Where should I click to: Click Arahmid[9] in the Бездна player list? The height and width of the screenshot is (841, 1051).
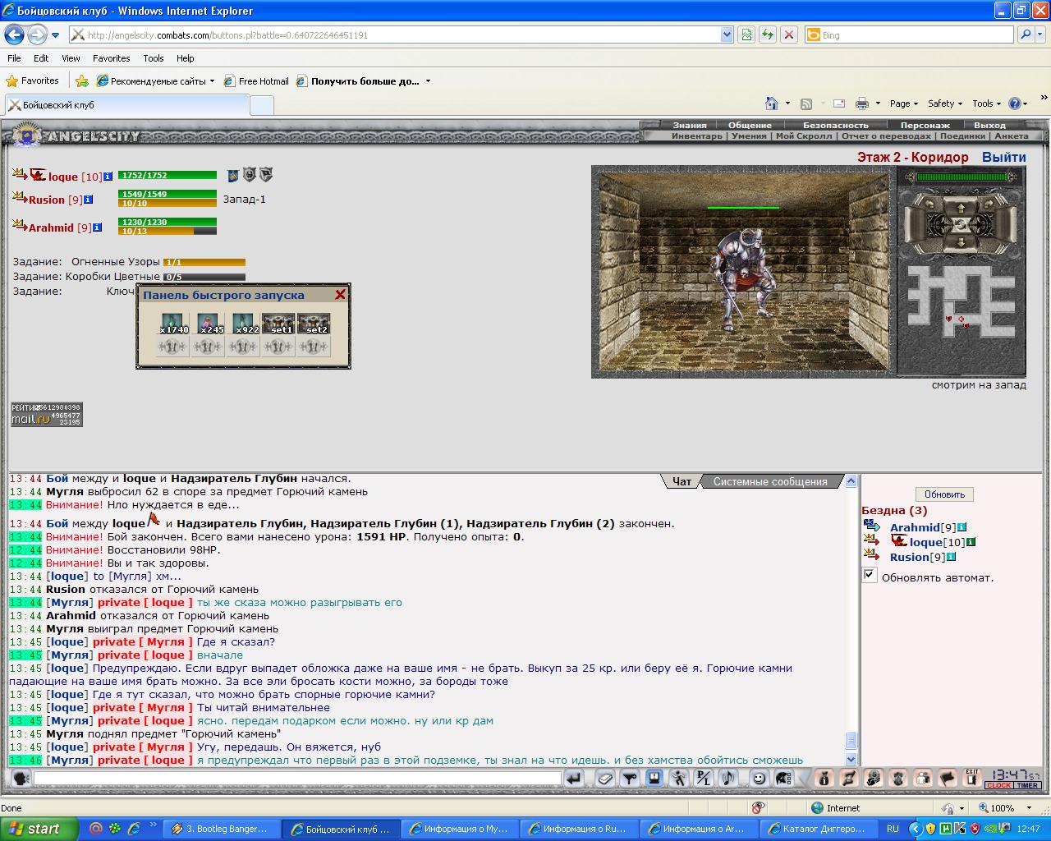923,527
